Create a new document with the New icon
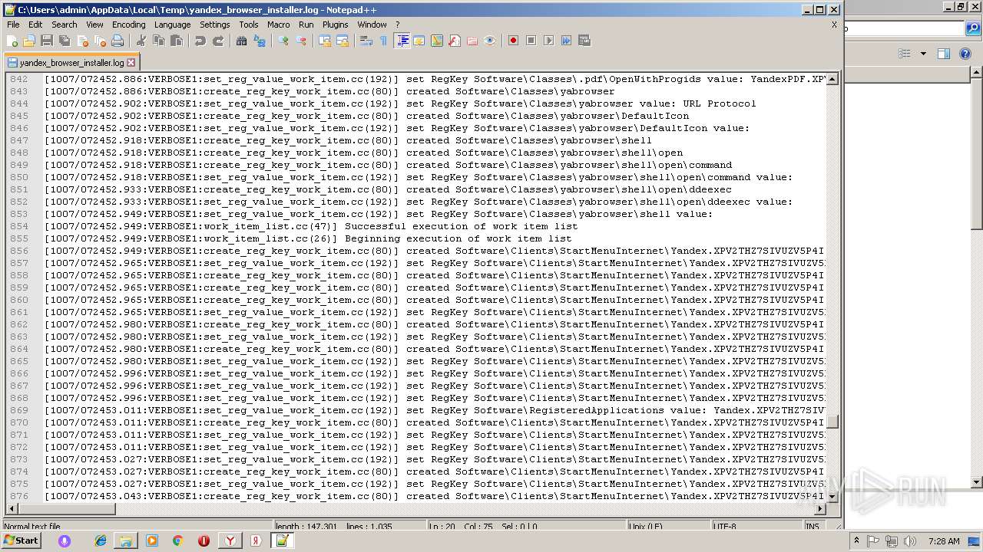 tap(13, 41)
